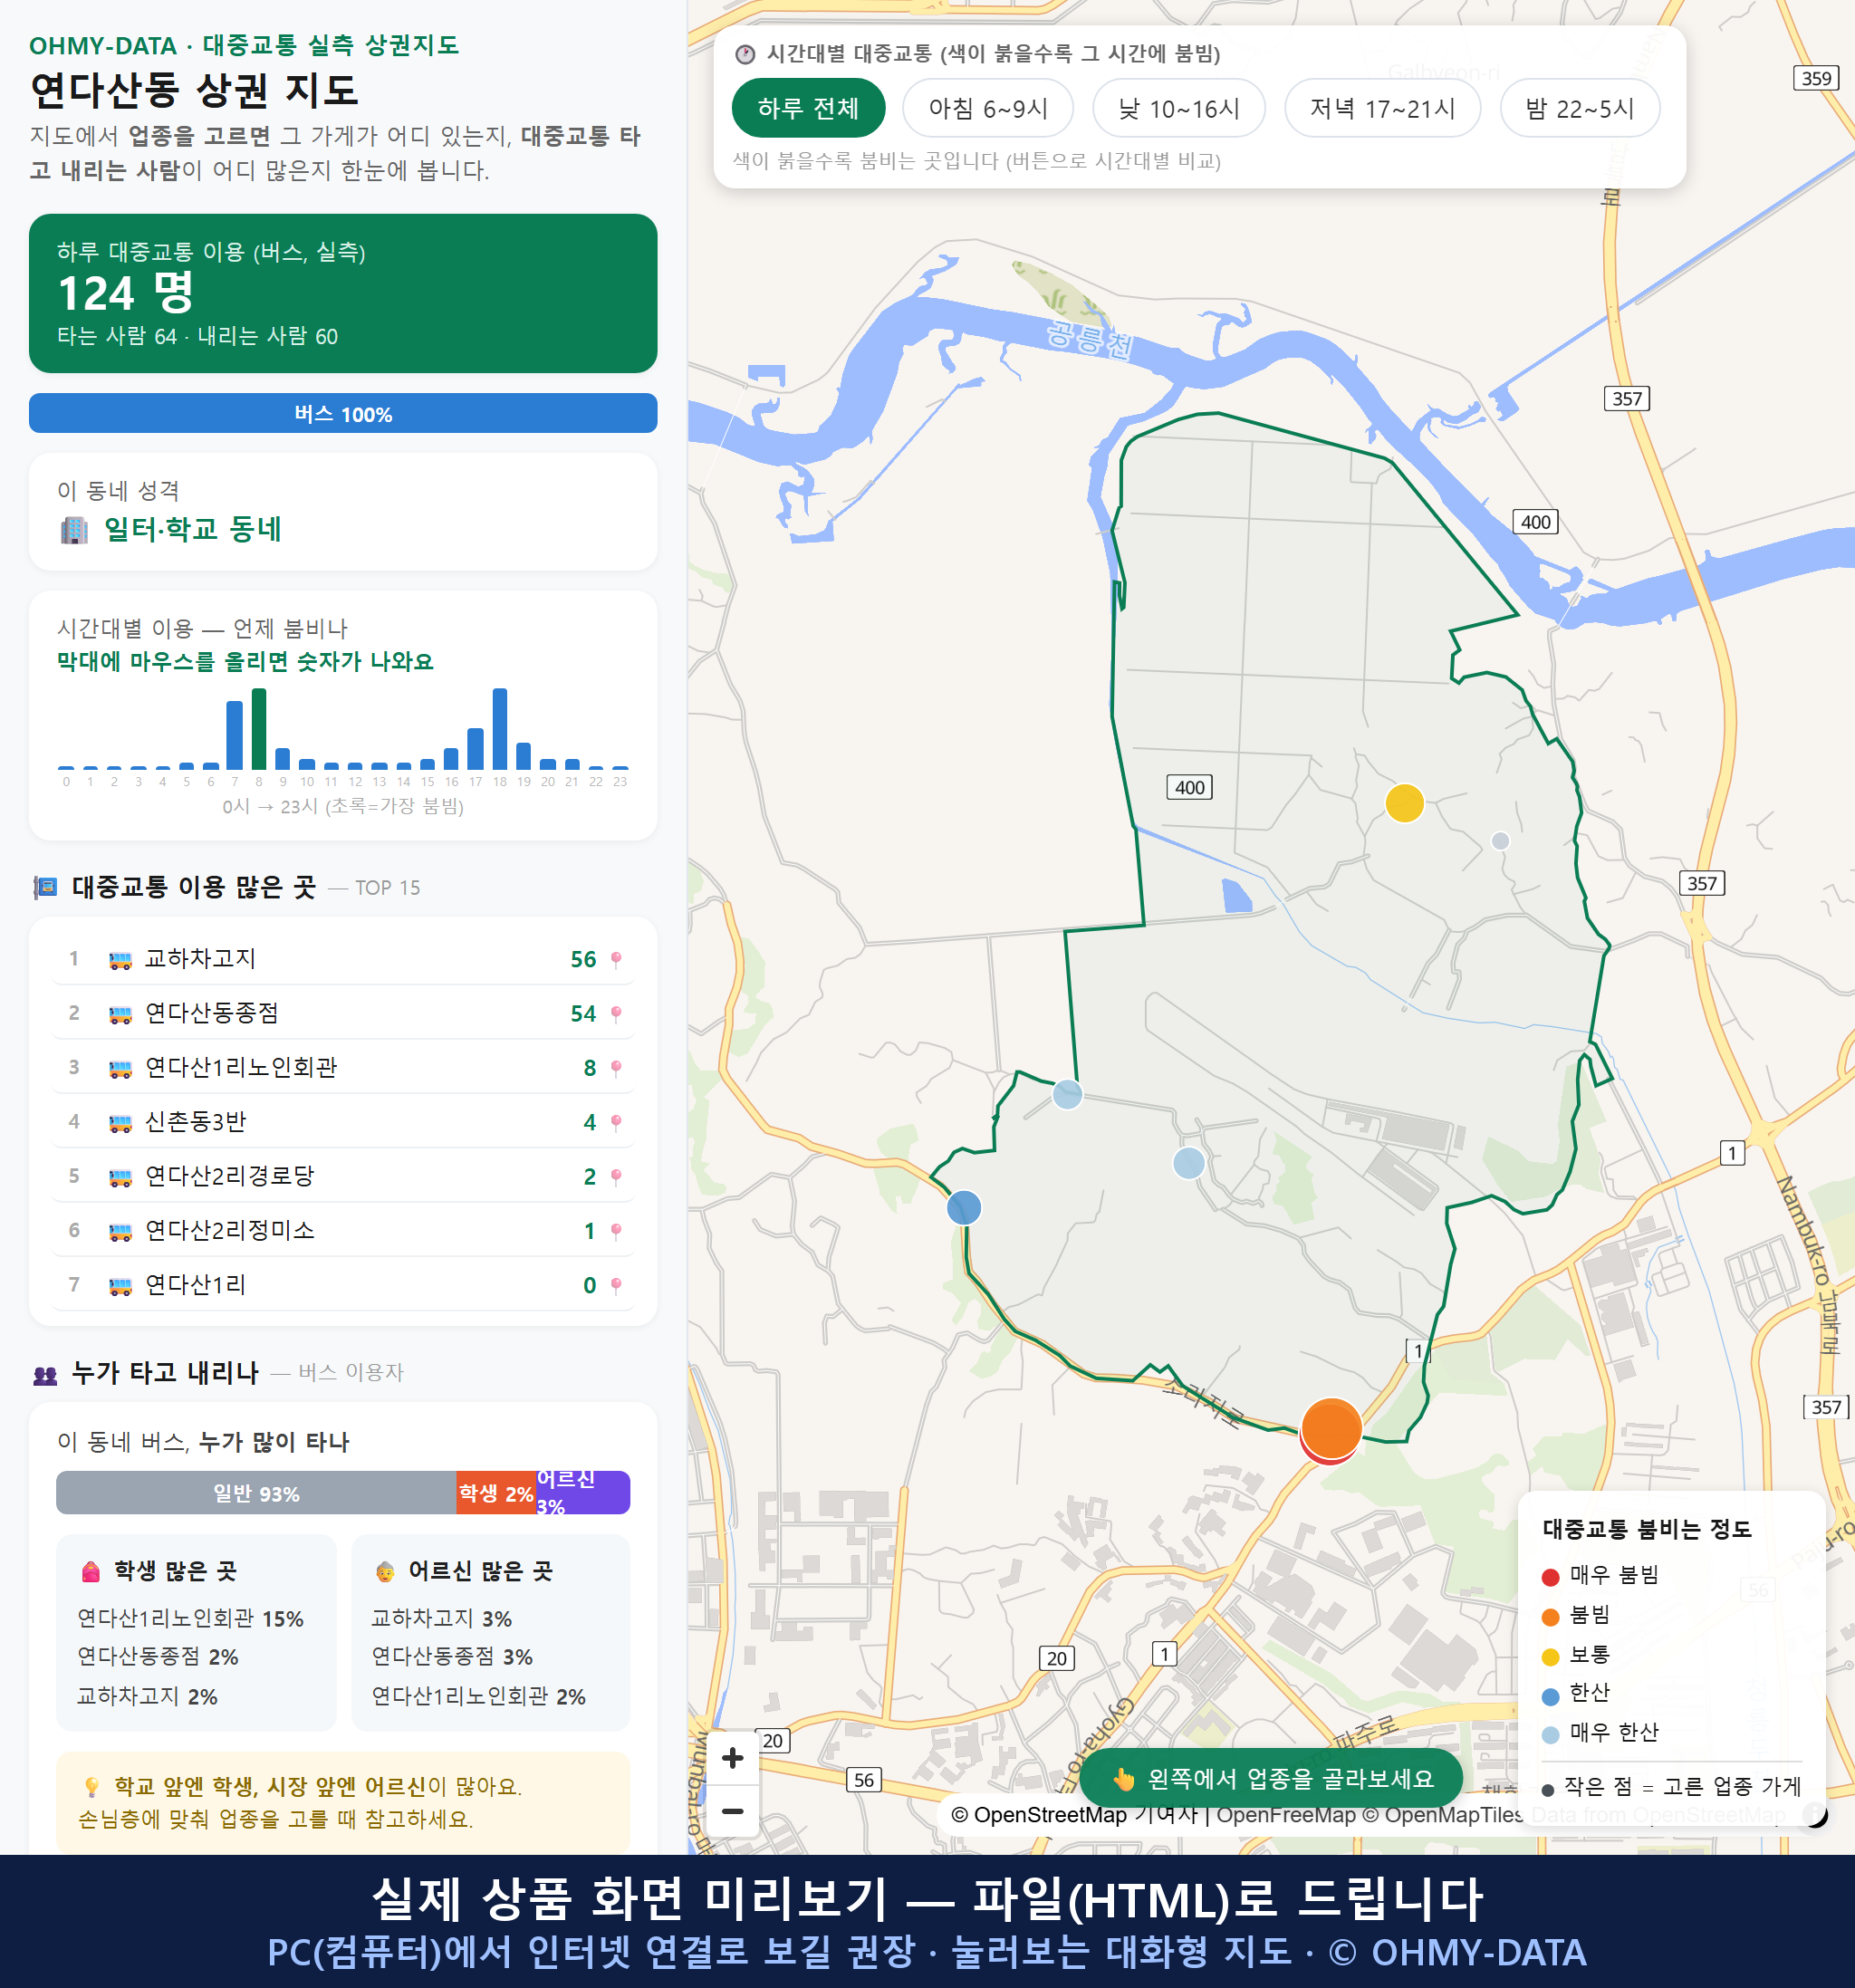The width and height of the screenshot is (1855, 1988).
Task: Locate 교하차고지 via its pin icon
Action: click(x=616, y=960)
